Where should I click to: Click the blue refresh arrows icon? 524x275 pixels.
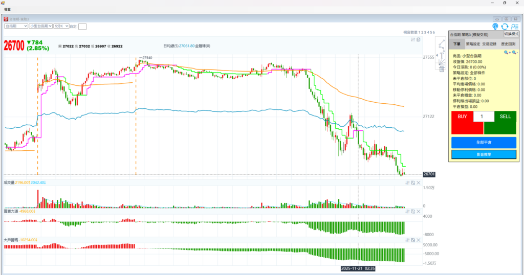coord(505,27)
